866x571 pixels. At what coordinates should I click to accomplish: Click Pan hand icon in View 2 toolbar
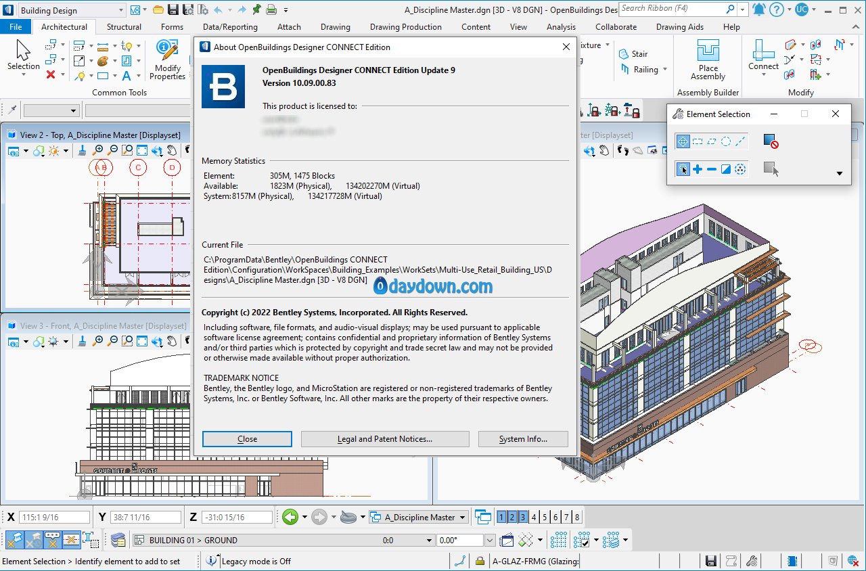(x=172, y=150)
